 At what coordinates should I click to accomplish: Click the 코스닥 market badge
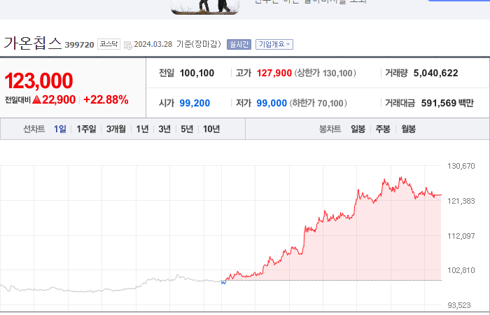[x=108, y=44]
